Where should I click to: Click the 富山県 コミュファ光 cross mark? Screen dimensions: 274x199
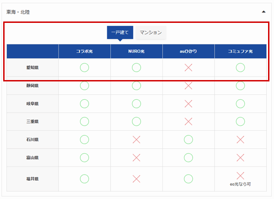240,158
